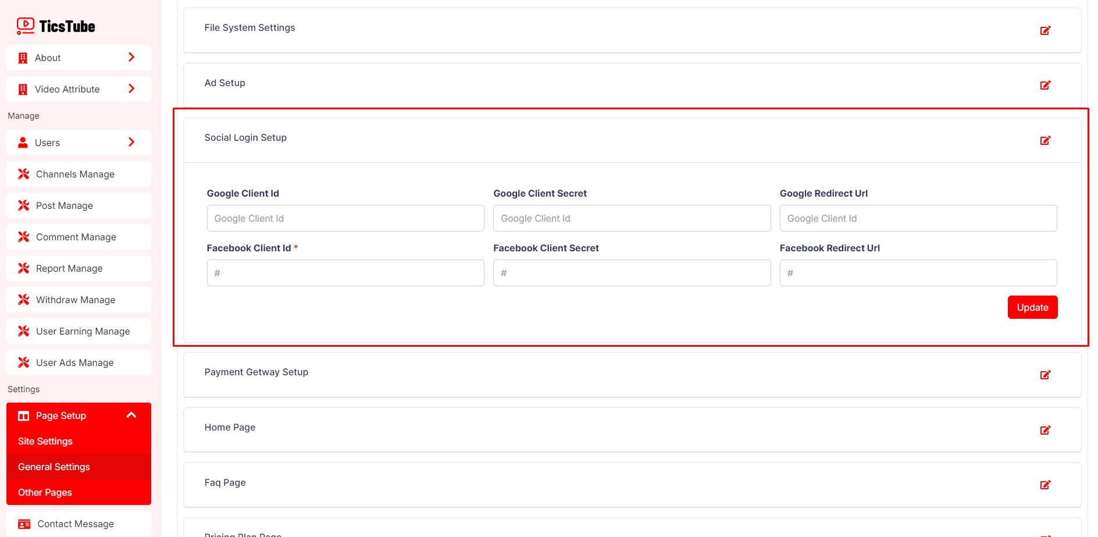Image resolution: width=1098 pixels, height=537 pixels.
Task: Select Site Settings submenu item
Action: tap(45, 441)
